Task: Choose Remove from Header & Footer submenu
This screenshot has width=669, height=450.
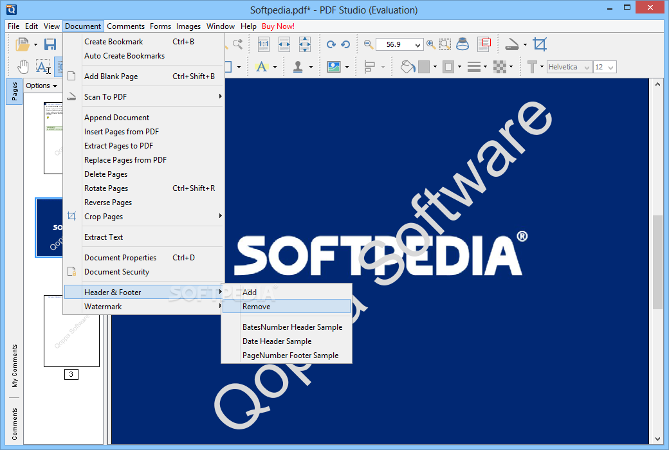Action: (286, 306)
